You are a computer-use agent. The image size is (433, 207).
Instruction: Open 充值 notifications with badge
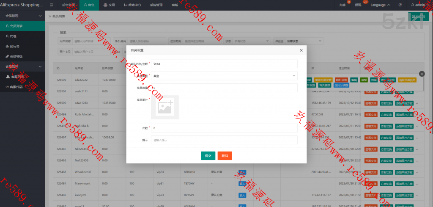point(342,5)
